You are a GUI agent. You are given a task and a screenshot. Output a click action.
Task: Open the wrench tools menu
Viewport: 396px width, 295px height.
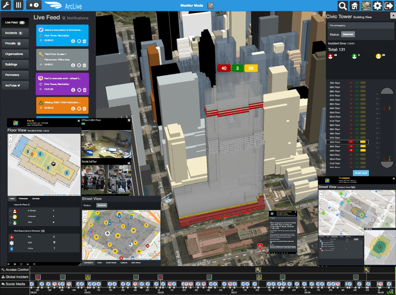tap(7, 5)
